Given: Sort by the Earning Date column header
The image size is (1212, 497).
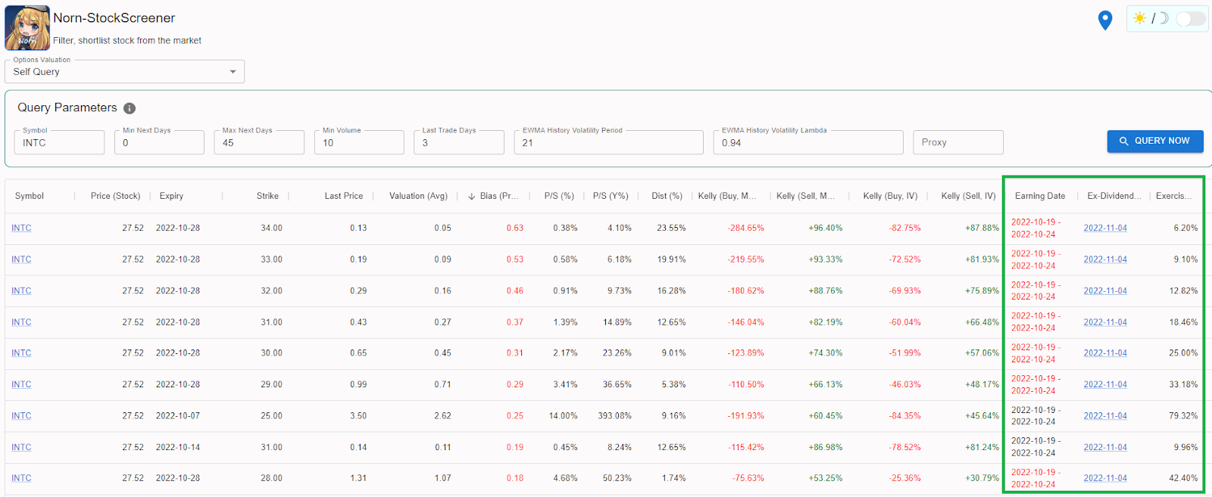Looking at the screenshot, I should pyautogui.click(x=1040, y=196).
